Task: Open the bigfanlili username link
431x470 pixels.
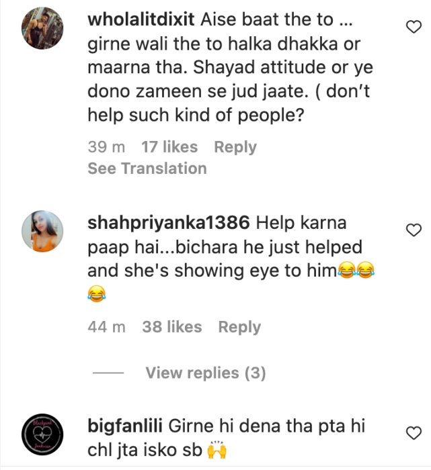Action: pos(125,426)
